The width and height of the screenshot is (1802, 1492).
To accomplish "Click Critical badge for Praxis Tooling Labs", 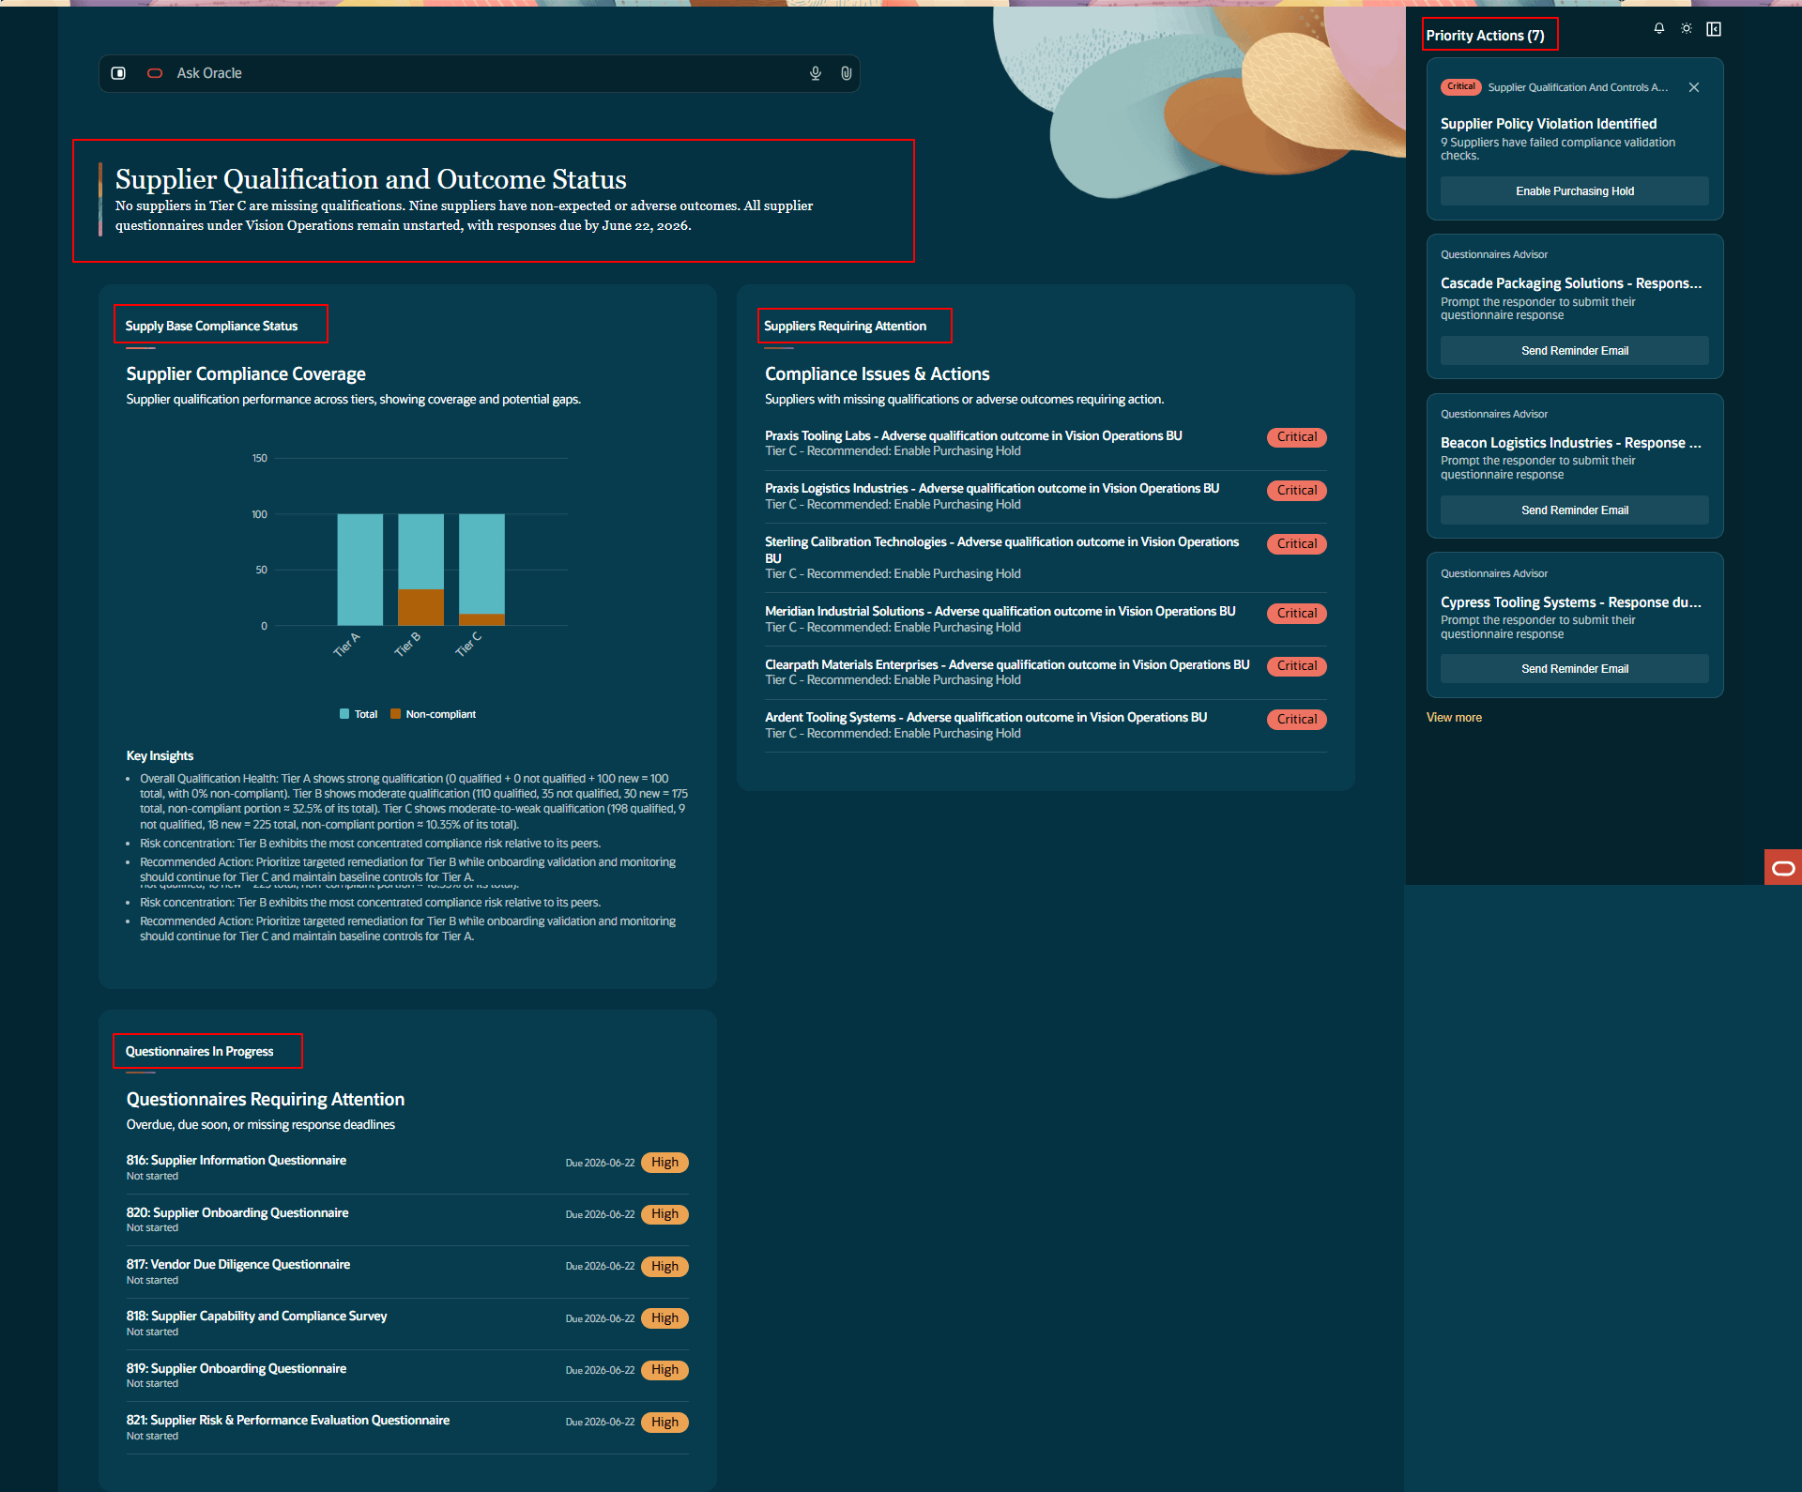I will 1296,437.
